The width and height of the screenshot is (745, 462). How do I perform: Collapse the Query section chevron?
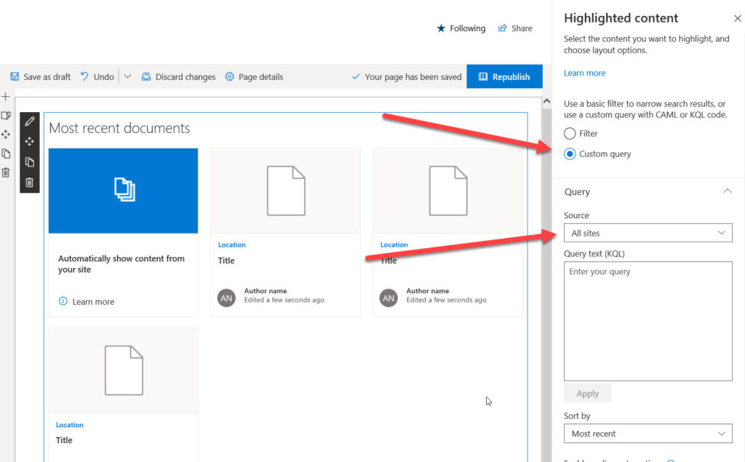[727, 191]
